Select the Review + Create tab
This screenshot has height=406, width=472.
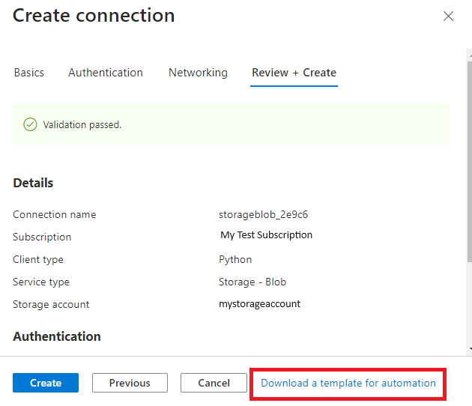point(294,73)
